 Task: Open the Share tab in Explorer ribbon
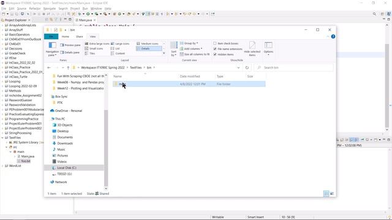79,37
